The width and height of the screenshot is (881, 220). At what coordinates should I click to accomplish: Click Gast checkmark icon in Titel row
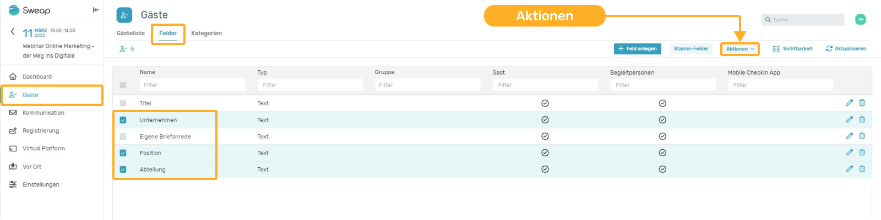tap(545, 103)
